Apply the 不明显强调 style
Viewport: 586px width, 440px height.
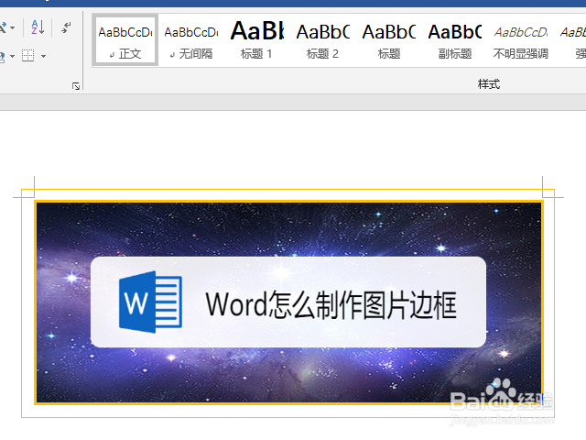(520, 40)
